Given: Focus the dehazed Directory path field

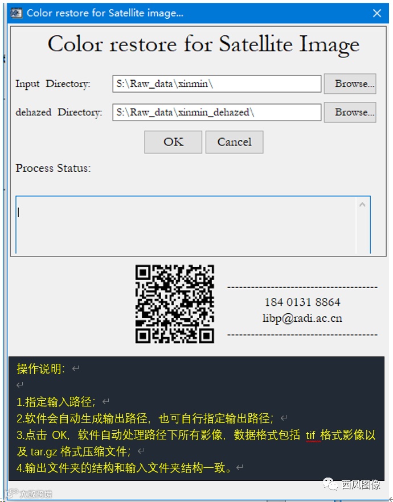Looking at the screenshot, I should (217, 113).
